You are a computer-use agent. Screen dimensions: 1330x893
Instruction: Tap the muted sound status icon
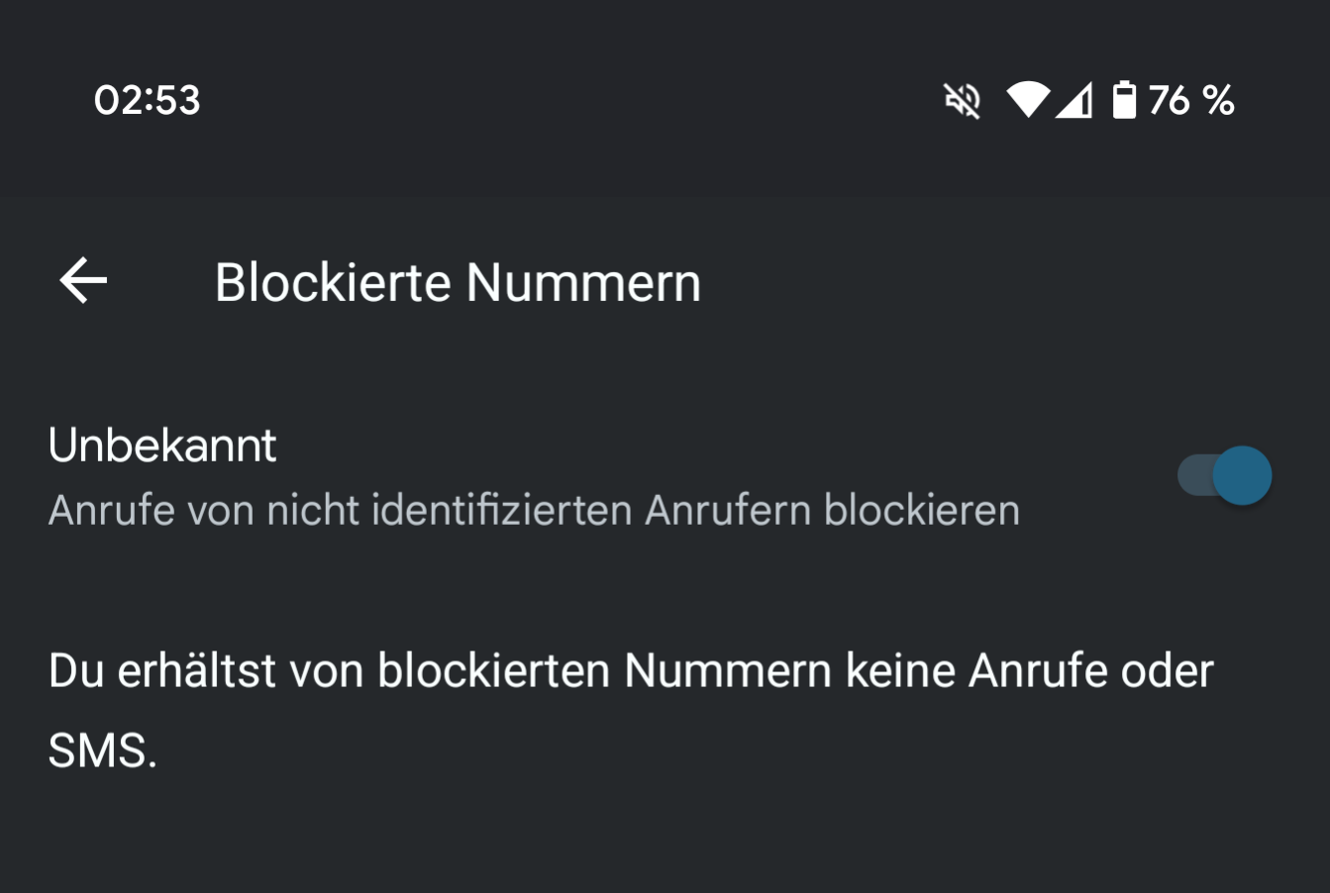[x=962, y=100]
